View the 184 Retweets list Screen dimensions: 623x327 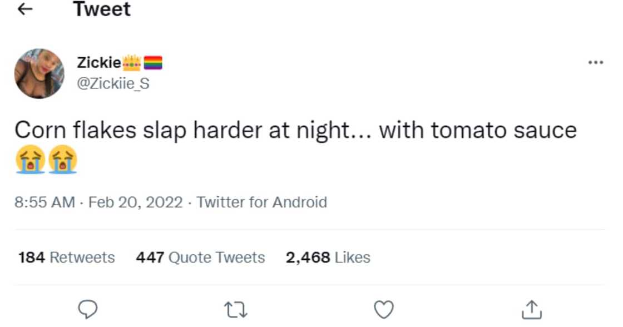click(x=67, y=257)
